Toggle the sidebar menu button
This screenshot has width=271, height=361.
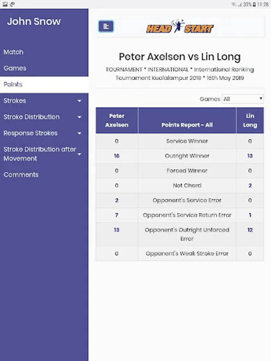(x=106, y=26)
